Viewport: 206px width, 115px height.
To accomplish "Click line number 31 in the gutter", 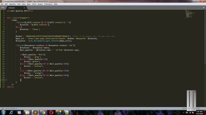I will [4, 80].
